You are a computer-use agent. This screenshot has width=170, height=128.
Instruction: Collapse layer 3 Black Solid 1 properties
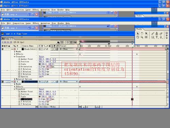[12, 49]
